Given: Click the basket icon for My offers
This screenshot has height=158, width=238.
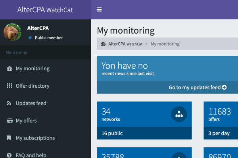Looking at the screenshot, I should [10, 120].
